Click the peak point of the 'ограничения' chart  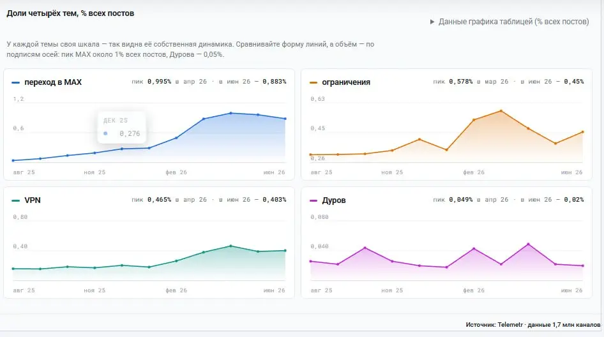501,111
